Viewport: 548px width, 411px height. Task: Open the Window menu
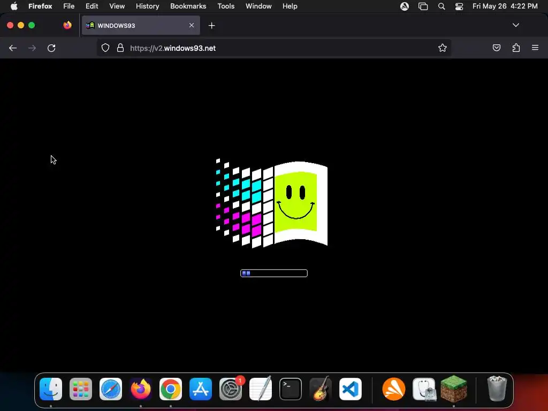coord(258,6)
